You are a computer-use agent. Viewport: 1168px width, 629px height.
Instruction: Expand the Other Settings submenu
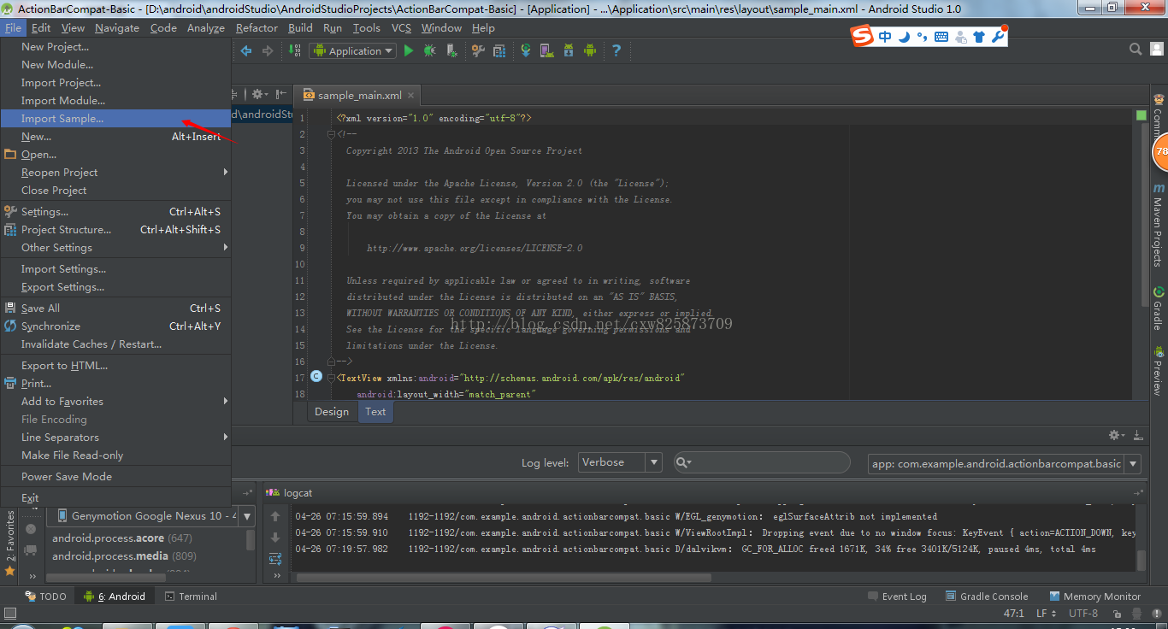115,247
